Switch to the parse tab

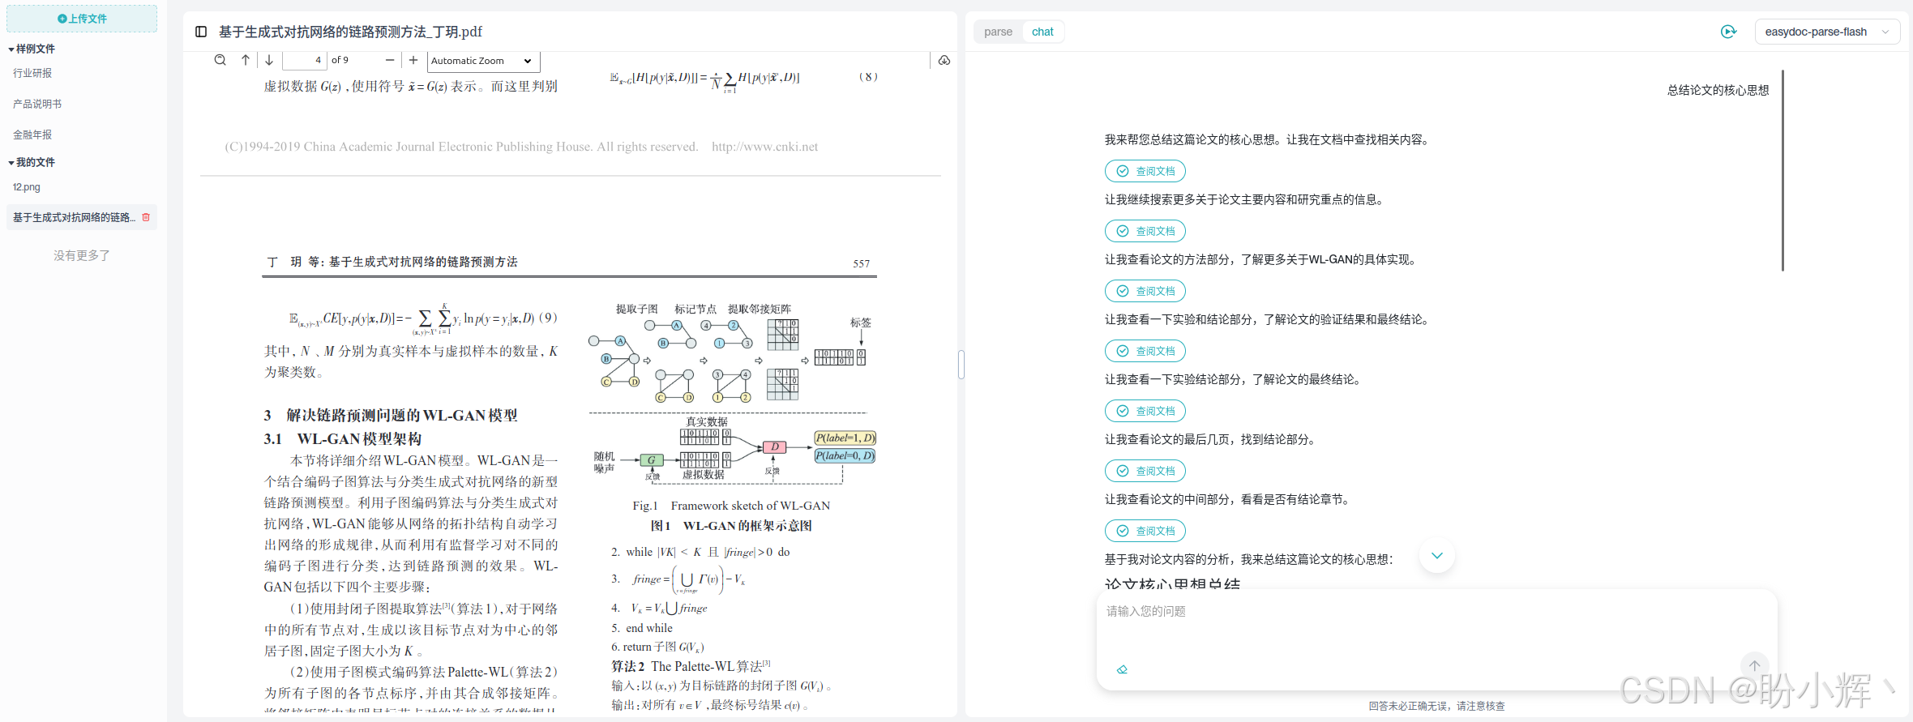[998, 32]
